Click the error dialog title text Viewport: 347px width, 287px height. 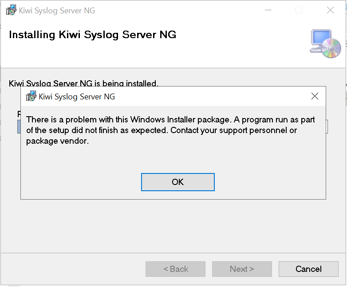(x=77, y=96)
